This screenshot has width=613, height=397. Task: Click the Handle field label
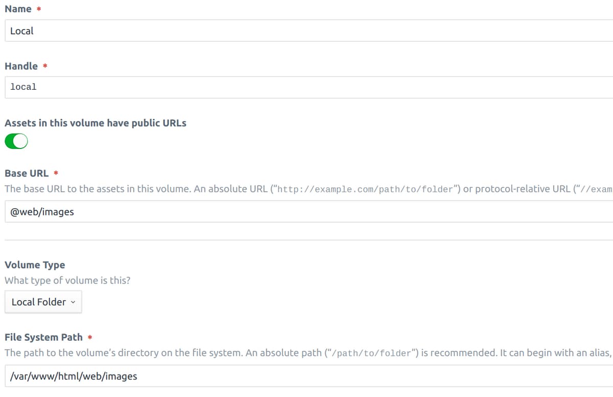point(21,66)
